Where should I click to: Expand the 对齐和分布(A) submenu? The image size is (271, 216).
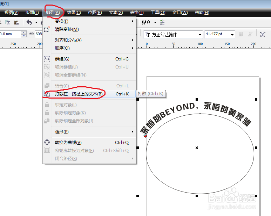point(89,40)
